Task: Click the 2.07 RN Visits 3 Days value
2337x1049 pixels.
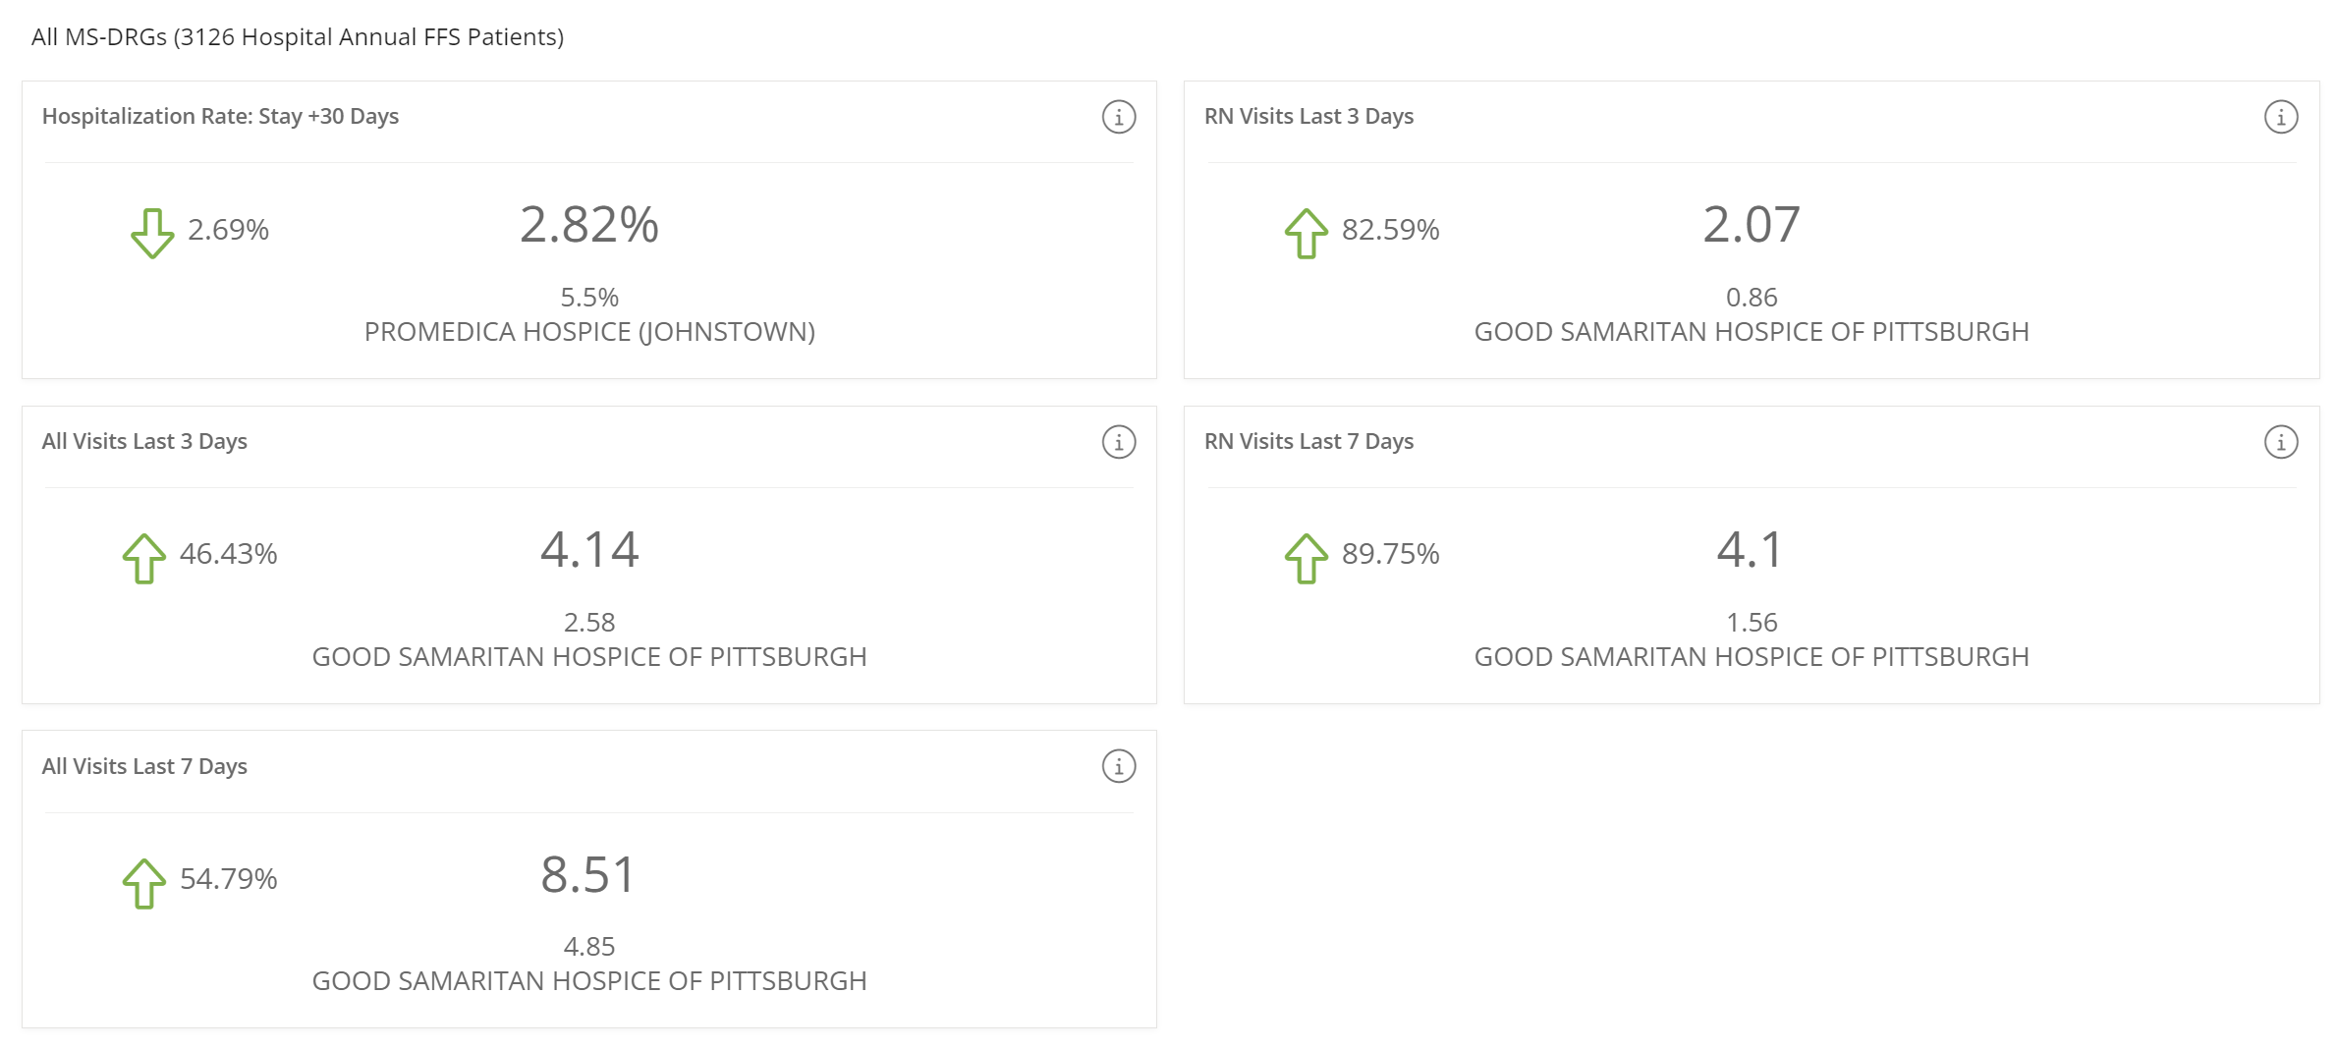Action: pos(1752,225)
